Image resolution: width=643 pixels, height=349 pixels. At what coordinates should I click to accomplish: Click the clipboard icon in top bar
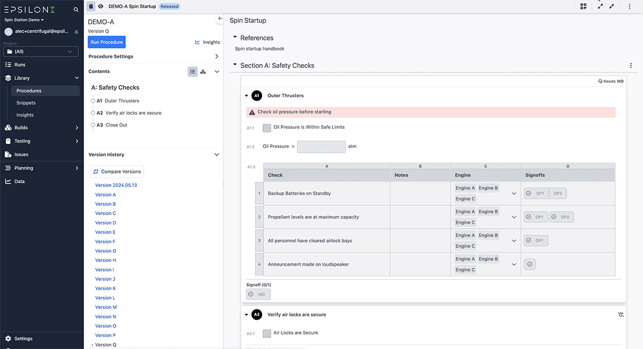point(91,6)
